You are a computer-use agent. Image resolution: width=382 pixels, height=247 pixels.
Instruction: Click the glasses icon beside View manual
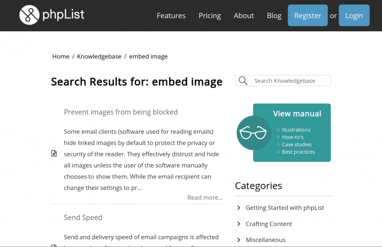click(253, 133)
